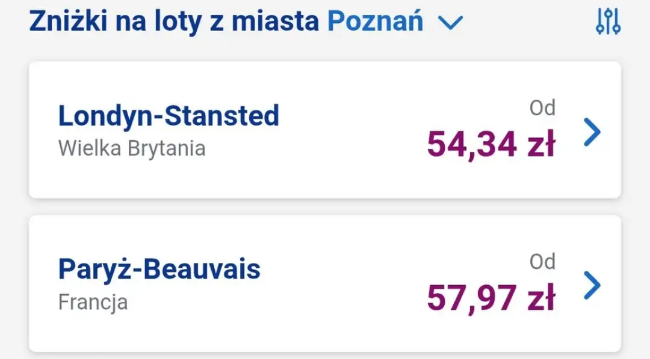Tap the Francja country label
This screenshot has width=650, height=359.
point(93,302)
